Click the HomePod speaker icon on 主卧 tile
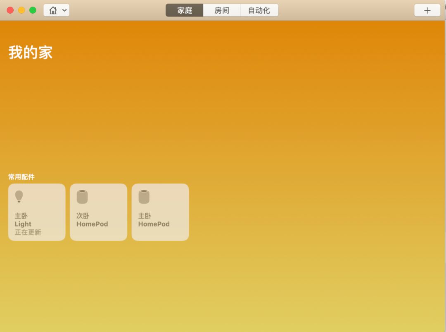This screenshot has height=332, width=446. tap(143, 197)
